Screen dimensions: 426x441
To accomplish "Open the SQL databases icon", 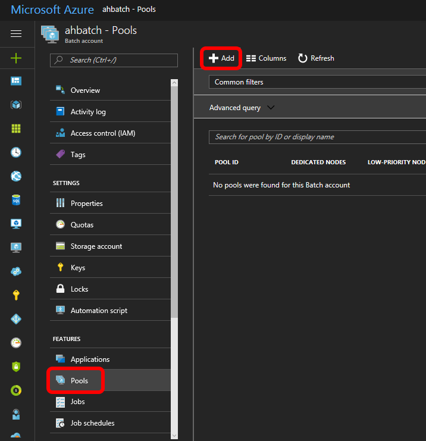I will (16, 200).
